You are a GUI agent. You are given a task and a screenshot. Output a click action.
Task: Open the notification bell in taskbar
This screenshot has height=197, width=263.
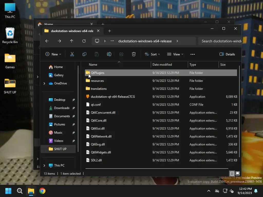[x=256, y=191]
